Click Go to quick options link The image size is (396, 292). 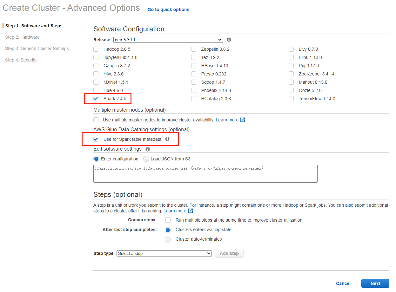(168, 10)
